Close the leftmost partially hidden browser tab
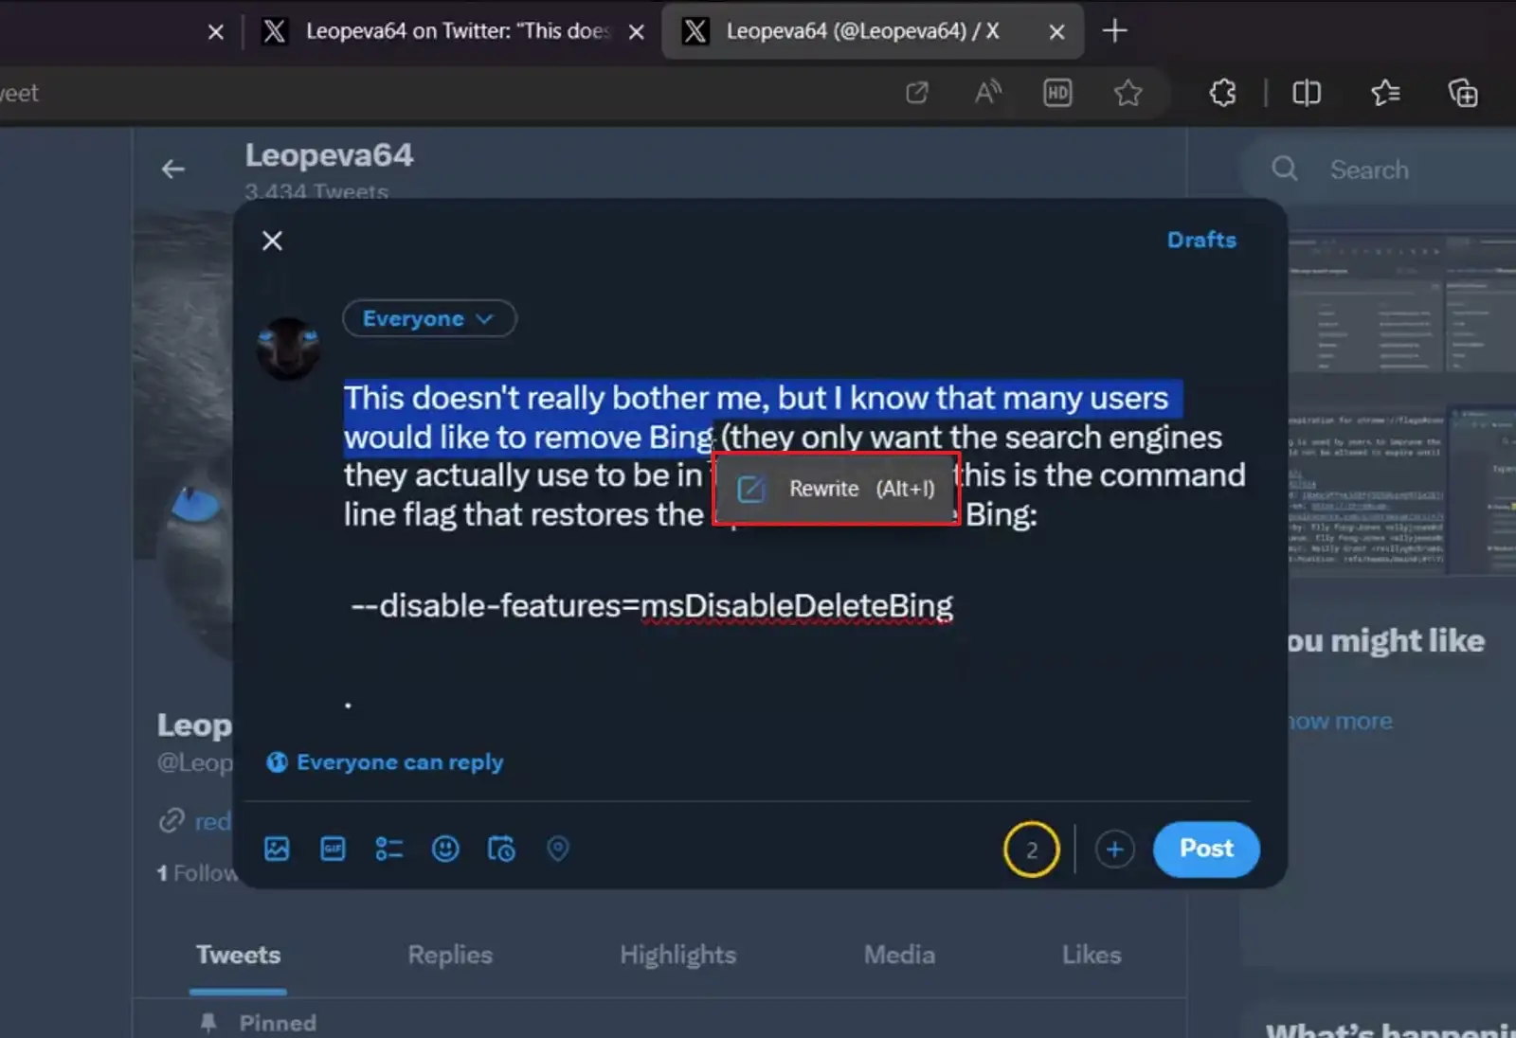 click(x=216, y=32)
